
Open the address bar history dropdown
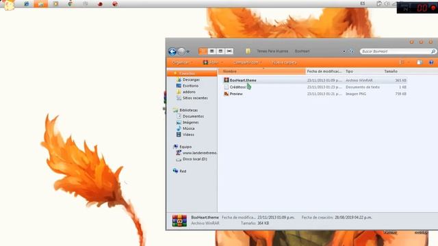344,51
